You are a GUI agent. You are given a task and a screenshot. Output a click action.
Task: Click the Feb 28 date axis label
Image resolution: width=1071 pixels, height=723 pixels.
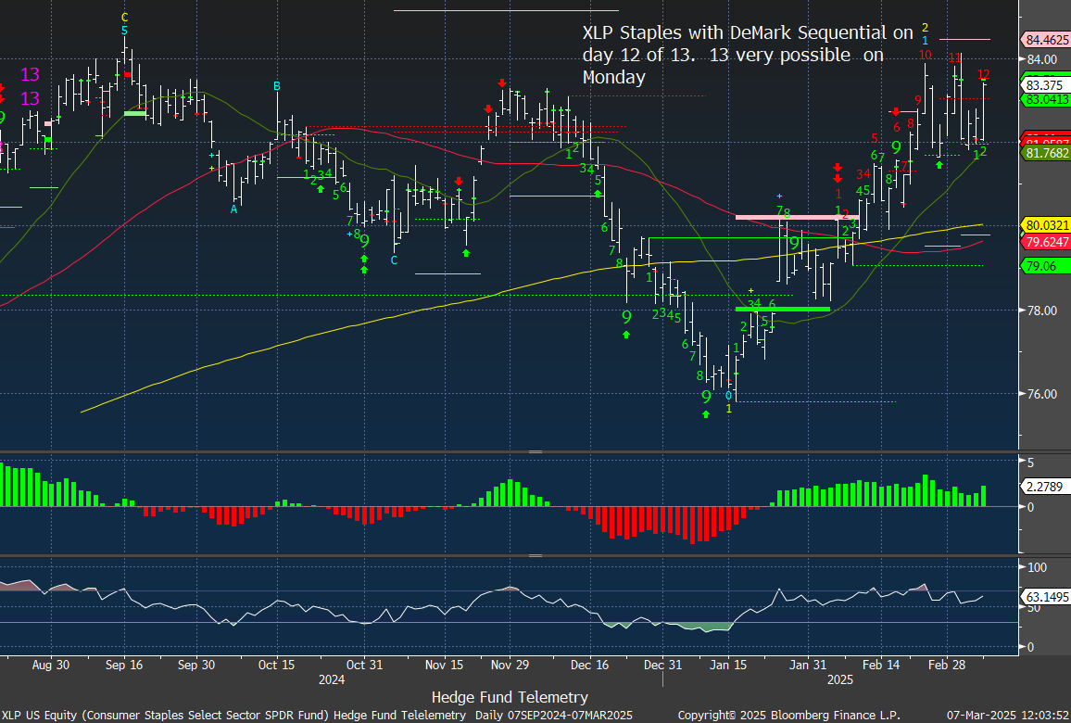(x=947, y=665)
